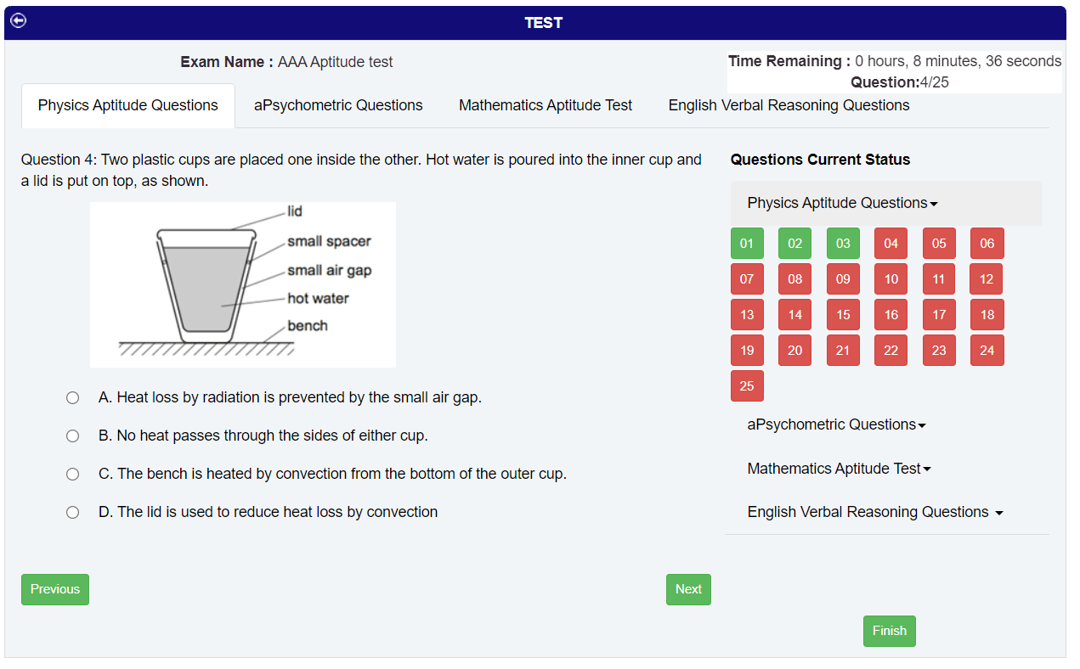Expand Mathematics Aptitude Test status section

coord(839,469)
